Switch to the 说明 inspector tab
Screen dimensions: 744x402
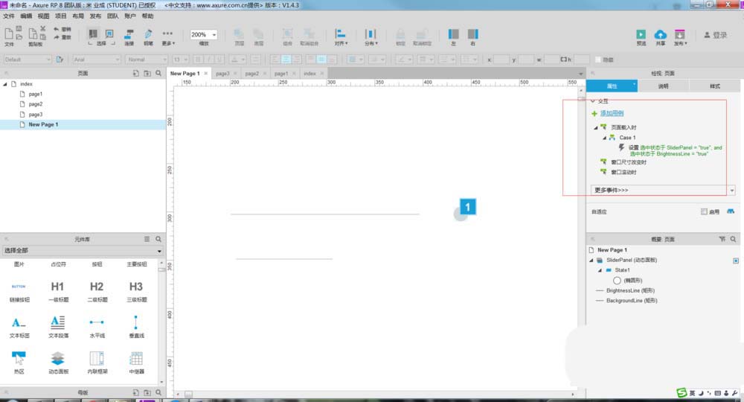point(664,86)
